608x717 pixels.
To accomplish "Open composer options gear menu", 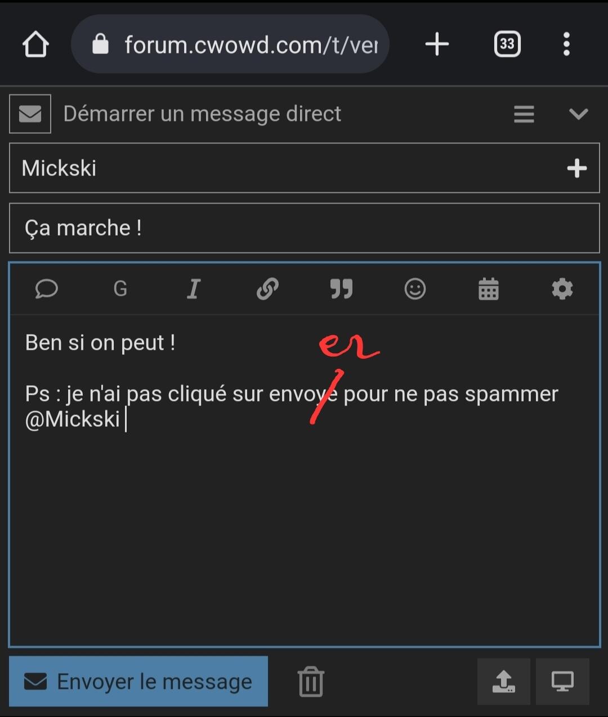I will [x=562, y=289].
